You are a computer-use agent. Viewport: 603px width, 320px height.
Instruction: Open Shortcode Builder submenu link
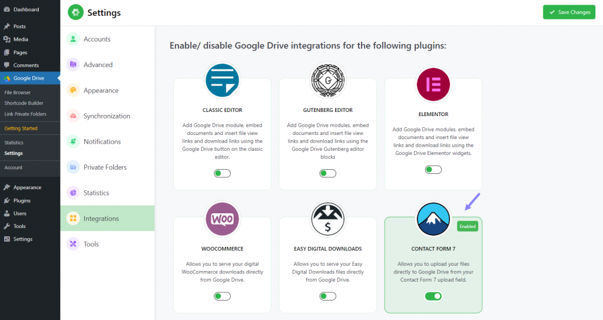tap(24, 103)
